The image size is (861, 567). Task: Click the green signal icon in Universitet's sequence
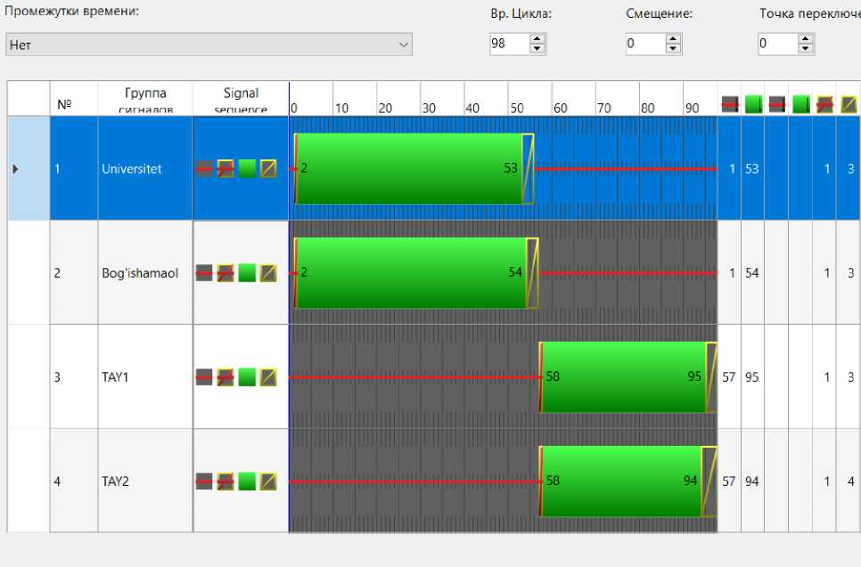(247, 169)
